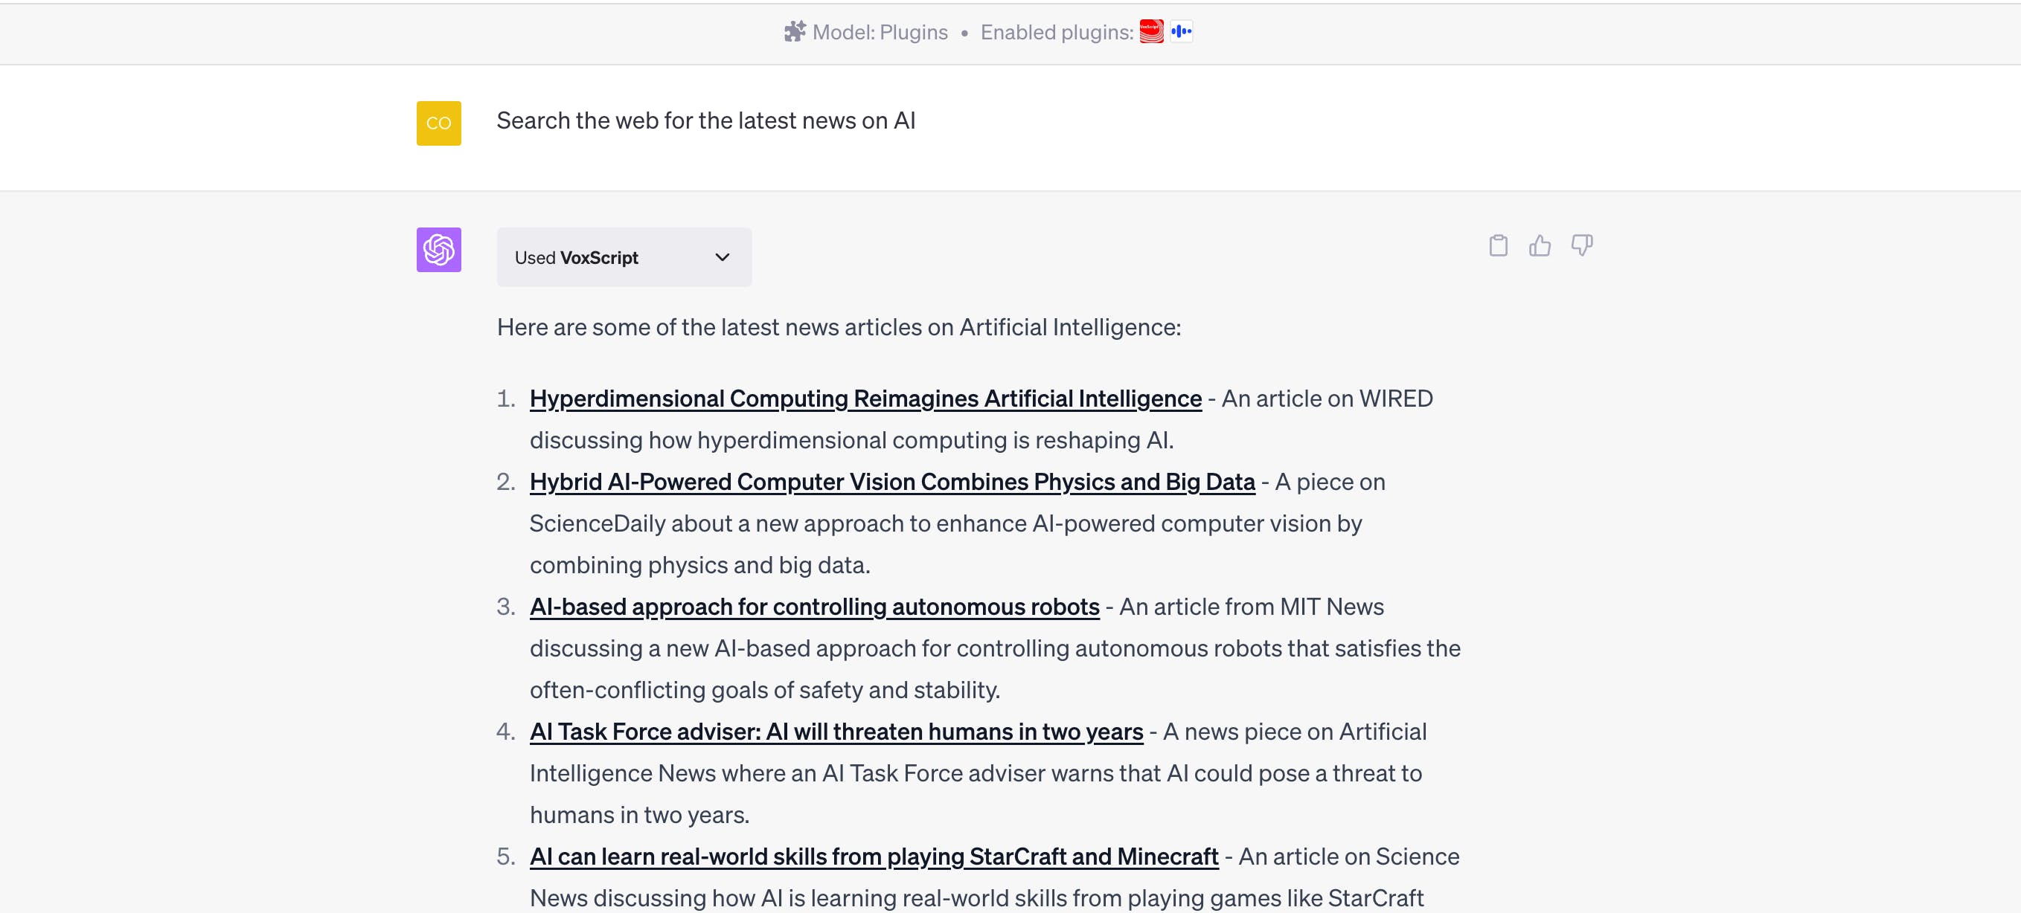
Task: Click the Enabled plugins label
Action: [1056, 32]
